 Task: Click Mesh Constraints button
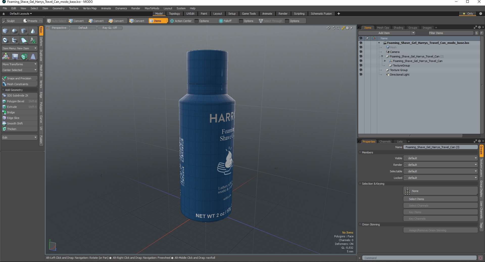(x=19, y=84)
